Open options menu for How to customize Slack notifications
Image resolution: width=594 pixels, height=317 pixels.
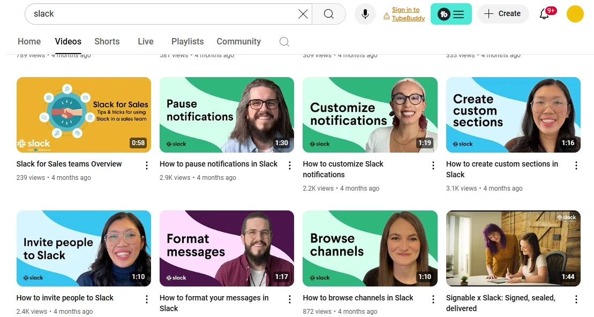pos(433,165)
